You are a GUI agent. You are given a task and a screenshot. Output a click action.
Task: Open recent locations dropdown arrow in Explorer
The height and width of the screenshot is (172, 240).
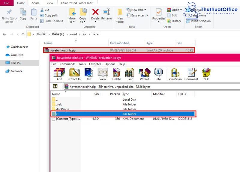click(x=18, y=34)
